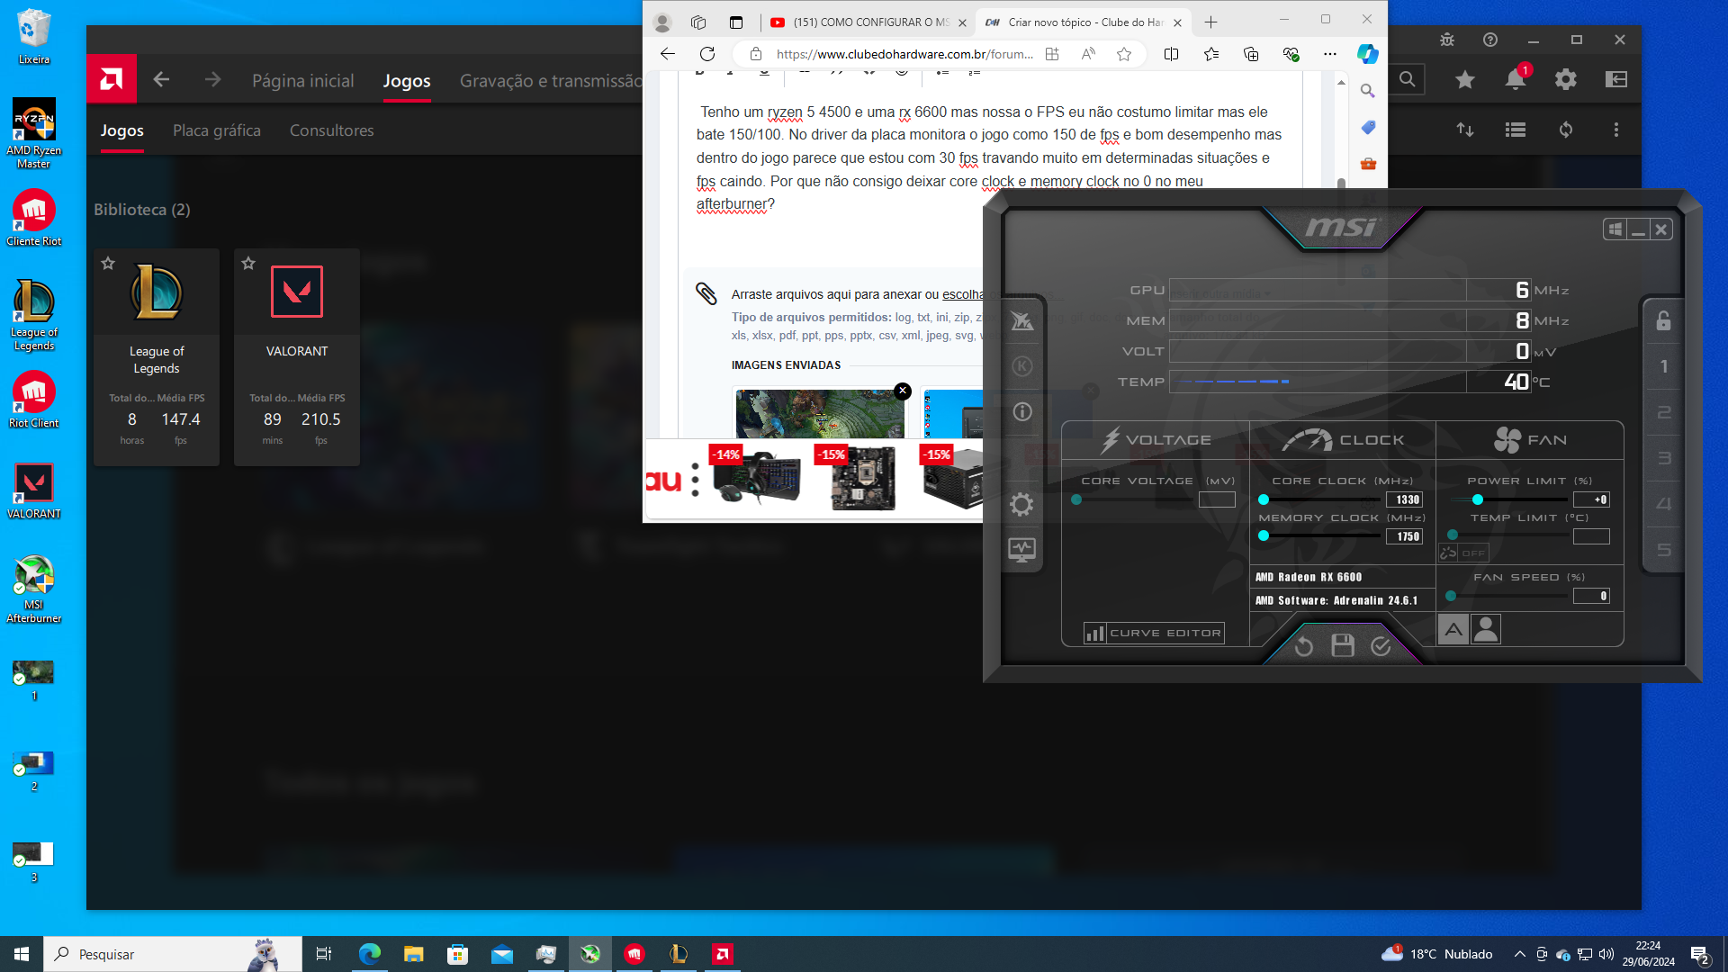Screen dimensions: 1728x972
Task: Click the AMD Software home logo
Action: pyautogui.click(x=112, y=78)
